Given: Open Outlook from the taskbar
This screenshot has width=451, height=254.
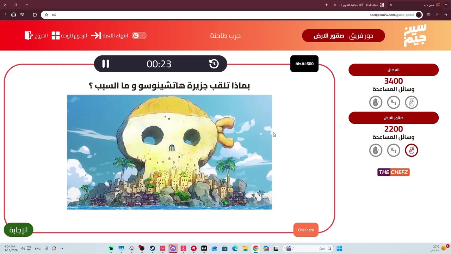Looking at the screenshot, I should 214,248.
